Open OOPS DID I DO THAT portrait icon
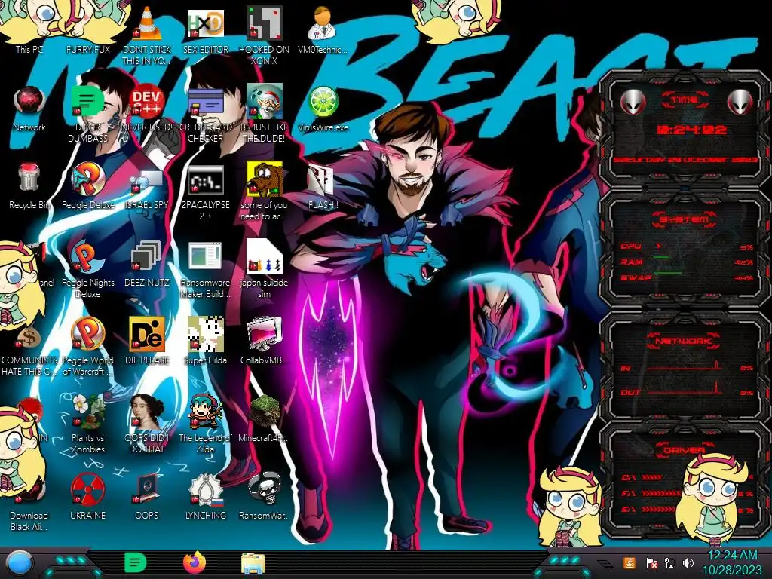The height and width of the screenshot is (579, 772). [x=147, y=424]
